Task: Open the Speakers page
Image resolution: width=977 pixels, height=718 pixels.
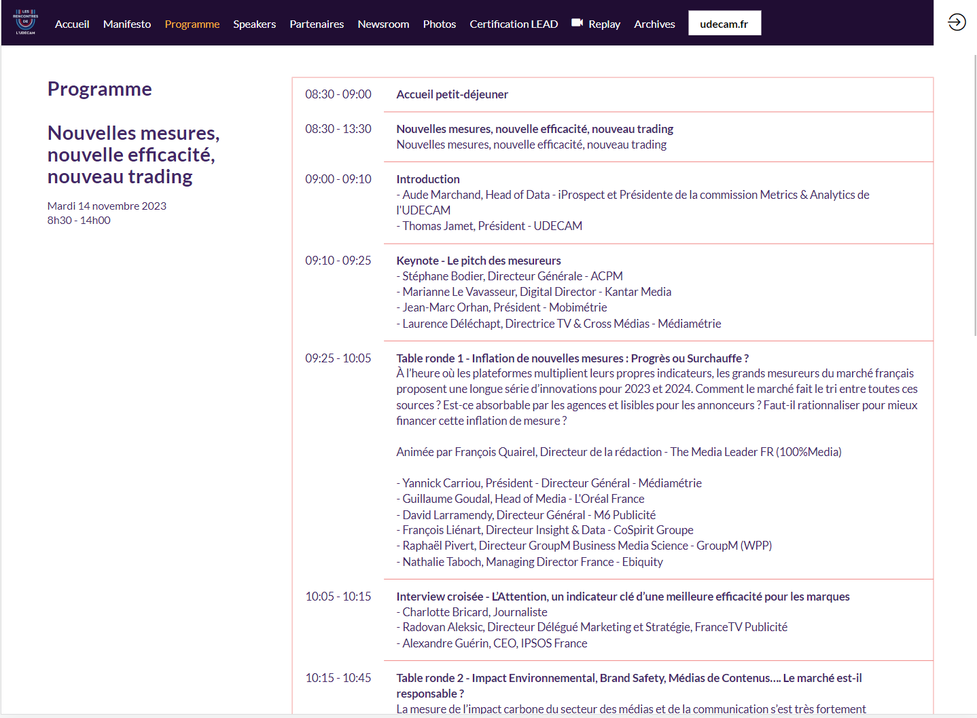Action: point(255,24)
